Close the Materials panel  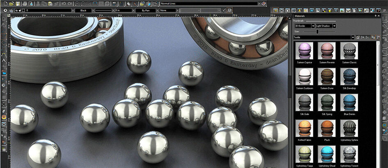click(379, 16)
